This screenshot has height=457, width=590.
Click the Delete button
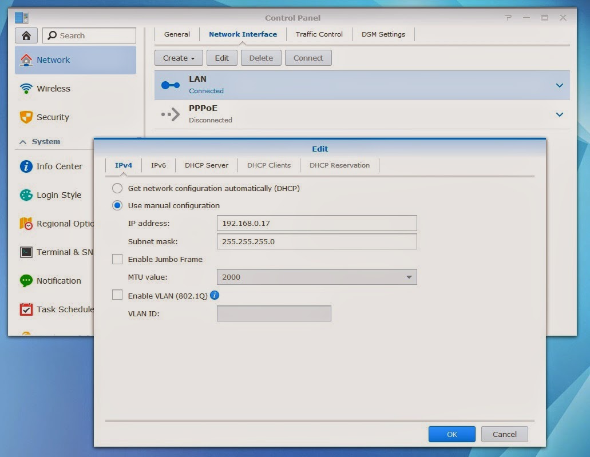point(261,58)
